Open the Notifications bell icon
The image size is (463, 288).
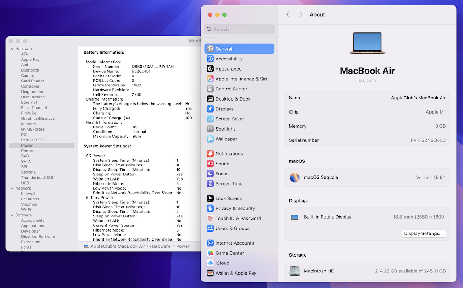click(210, 153)
